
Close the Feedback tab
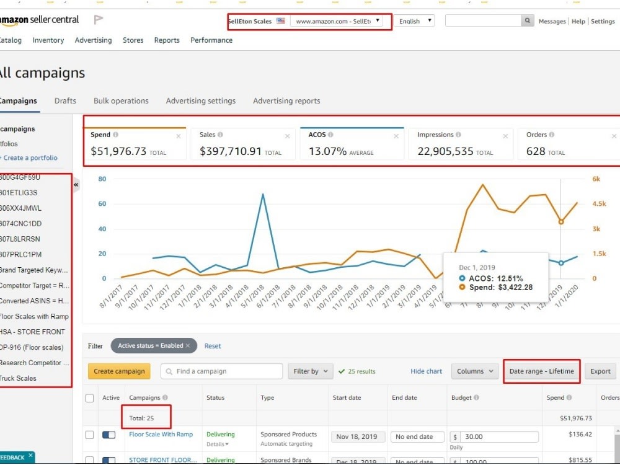pos(30,455)
